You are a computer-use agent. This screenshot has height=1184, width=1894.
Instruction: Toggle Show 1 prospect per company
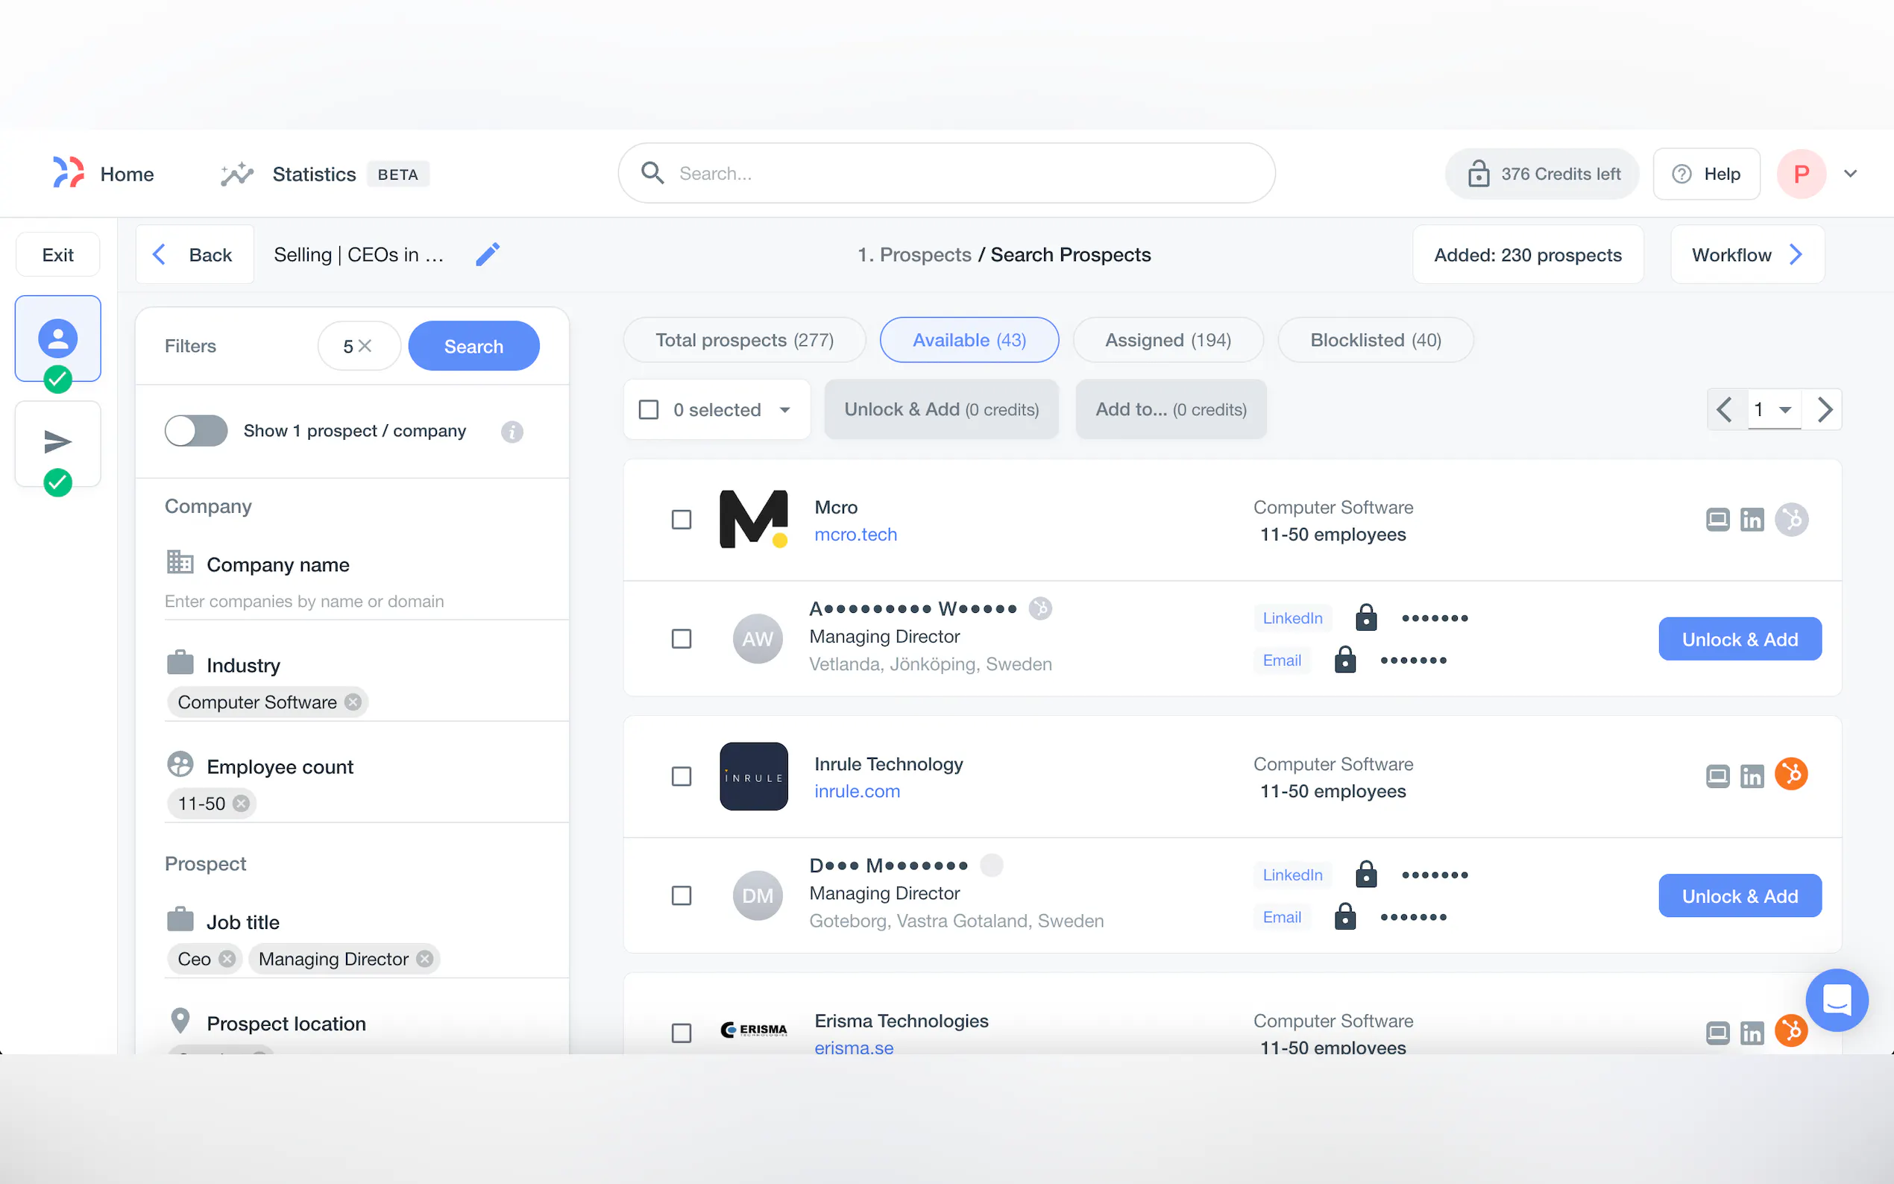(196, 431)
